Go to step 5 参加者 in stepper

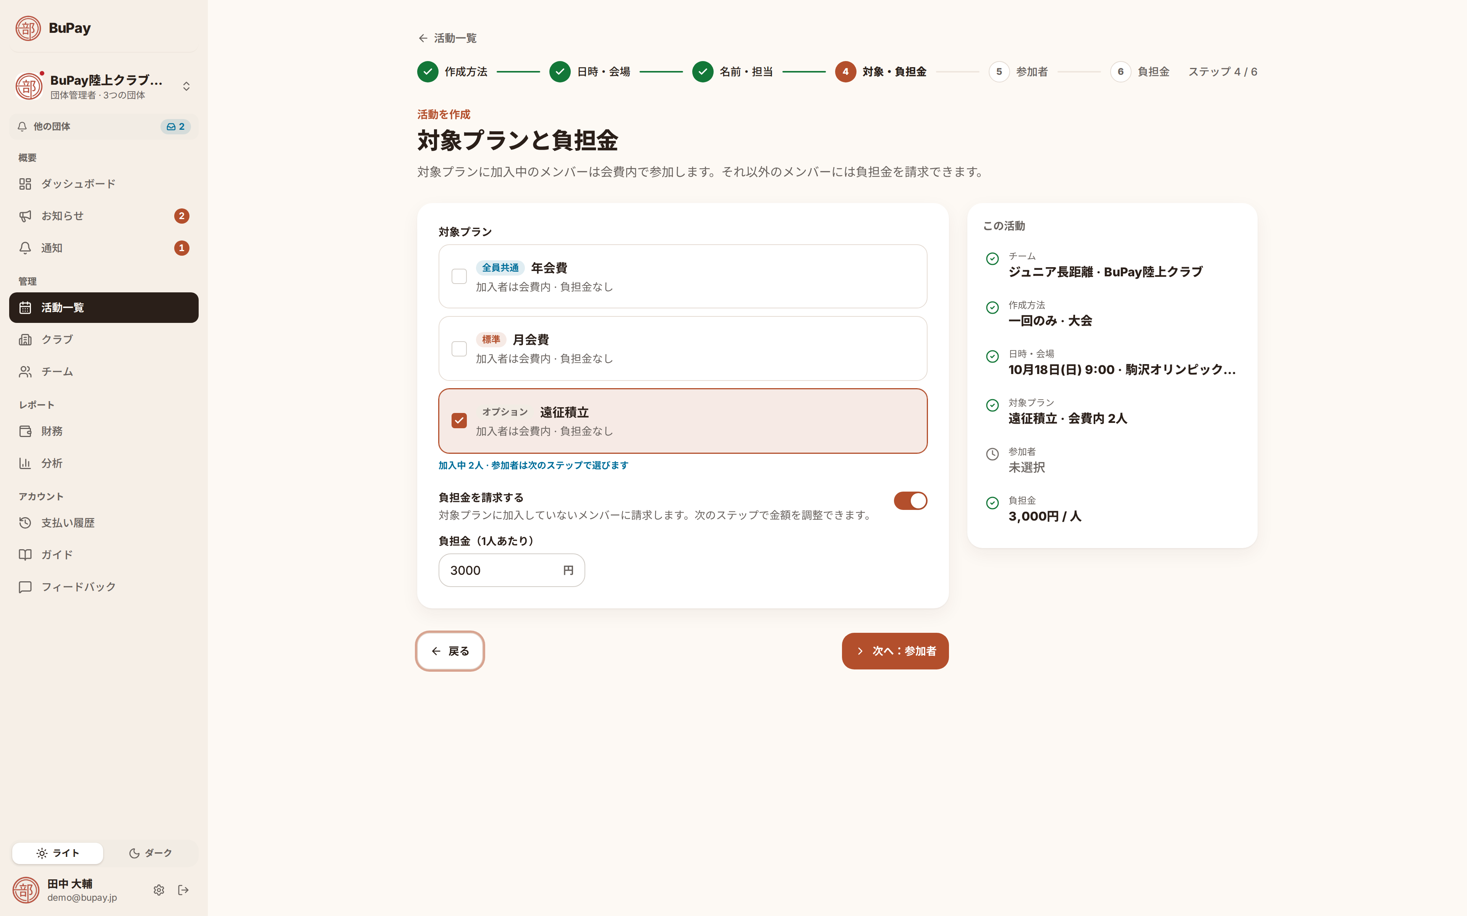tap(1018, 71)
